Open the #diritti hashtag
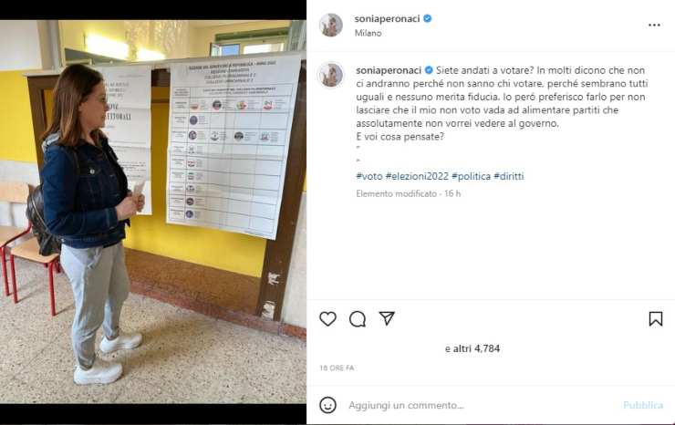Image resolution: width=675 pixels, height=425 pixels. click(x=509, y=176)
